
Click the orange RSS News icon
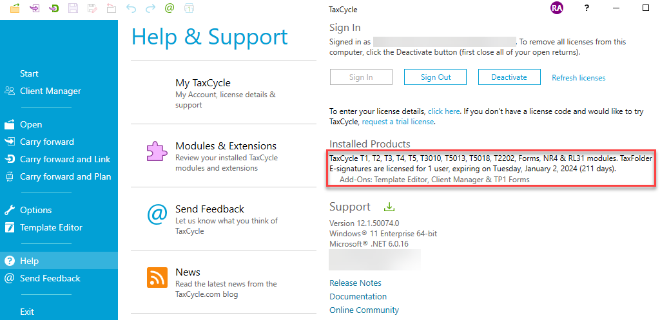click(157, 278)
